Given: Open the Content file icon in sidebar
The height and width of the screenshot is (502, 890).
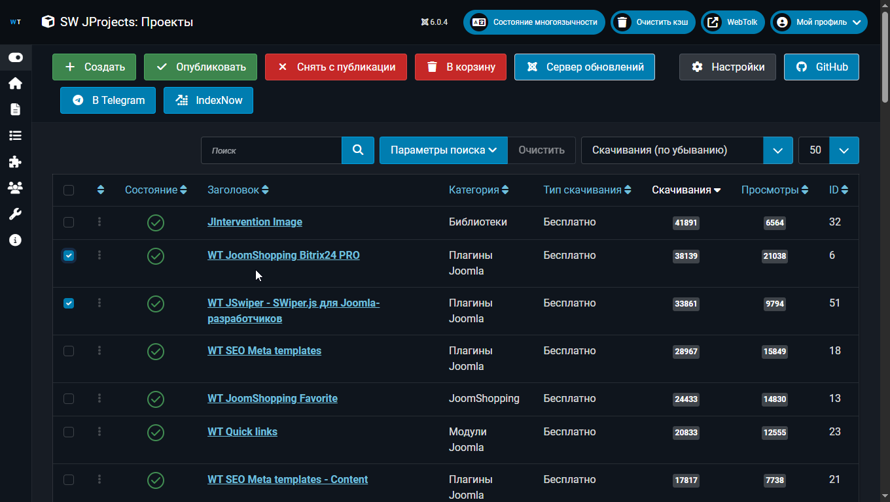Looking at the screenshot, I should 15,109.
